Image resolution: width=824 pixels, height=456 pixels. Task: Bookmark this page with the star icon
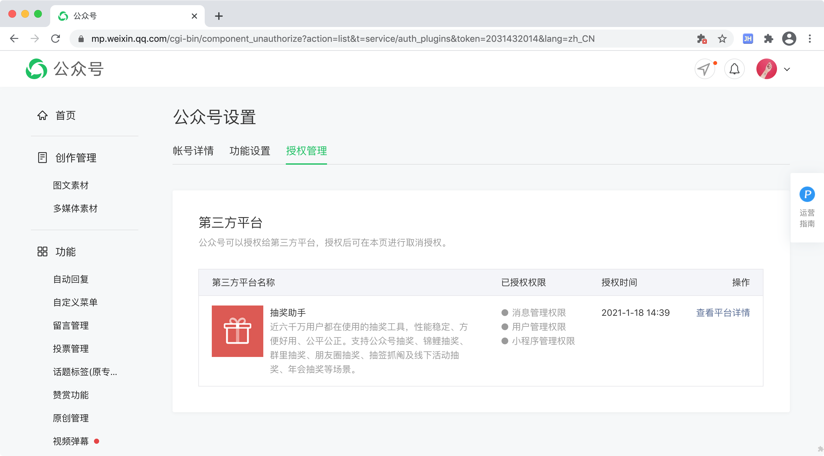[722, 39]
